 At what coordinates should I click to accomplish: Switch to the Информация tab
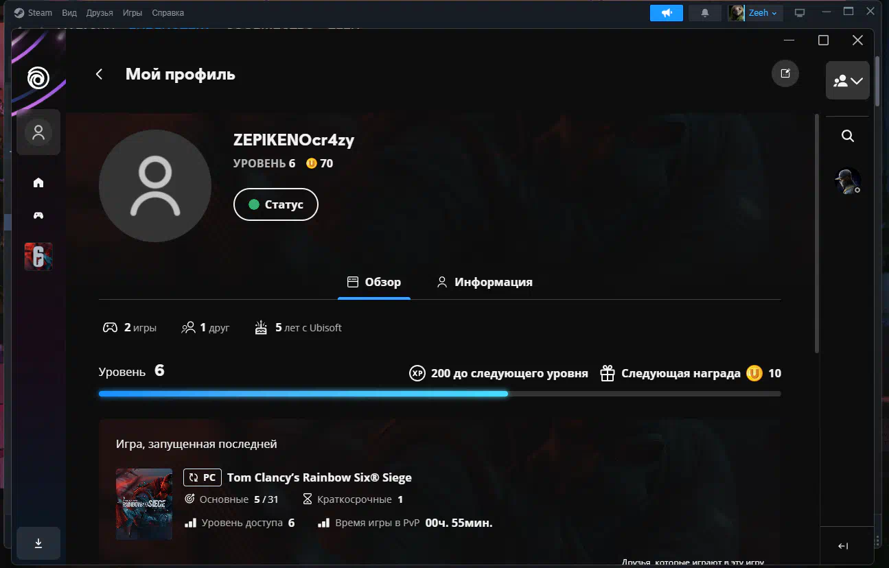tap(485, 282)
